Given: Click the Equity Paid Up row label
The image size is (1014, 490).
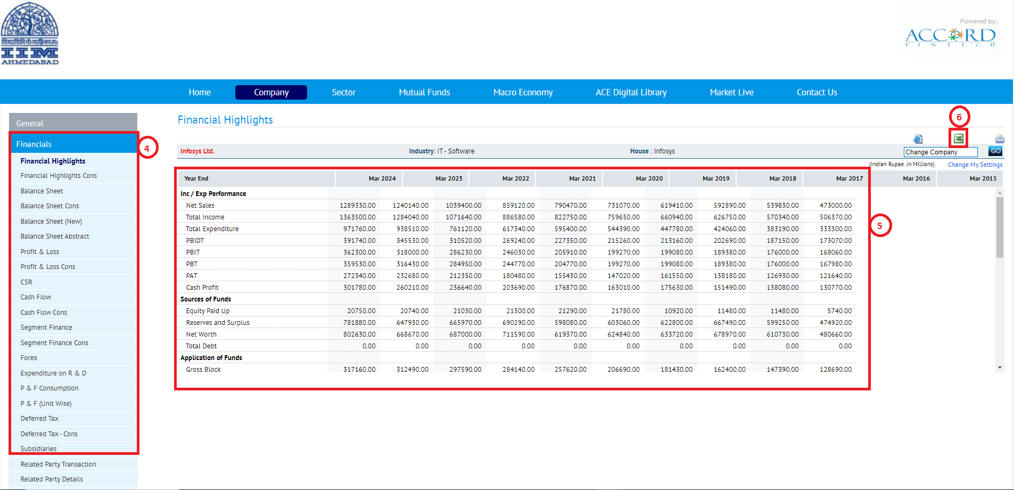Looking at the screenshot, I should 208,311.
